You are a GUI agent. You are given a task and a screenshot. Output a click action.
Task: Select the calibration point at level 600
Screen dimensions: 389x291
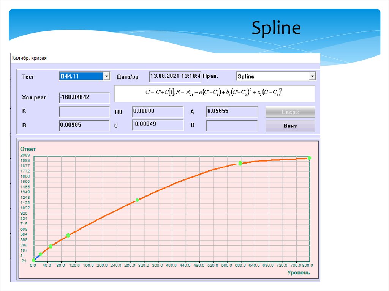[x=240, y=163]
